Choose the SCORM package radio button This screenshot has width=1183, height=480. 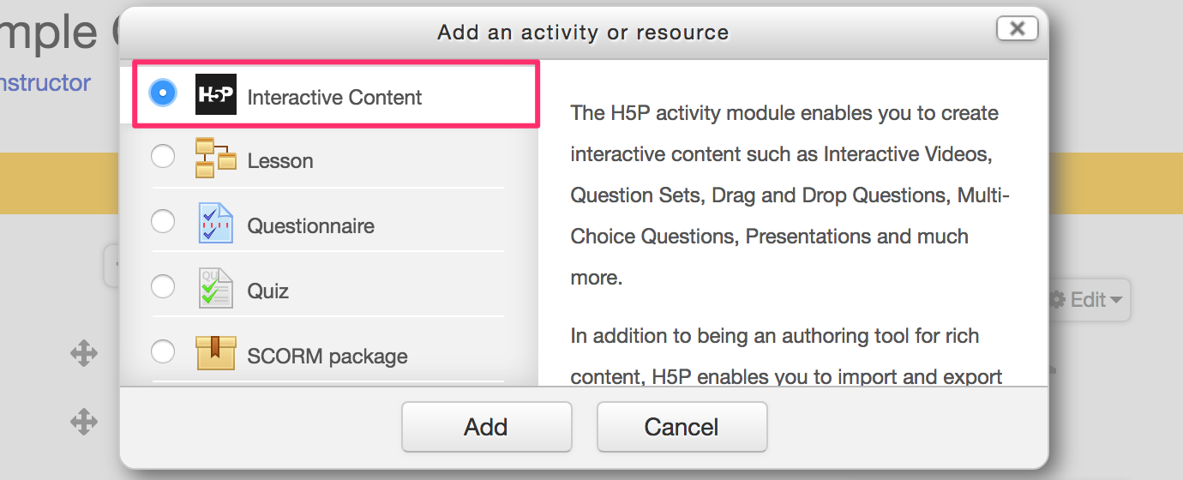pyautogui.click(x=163, y=352)
